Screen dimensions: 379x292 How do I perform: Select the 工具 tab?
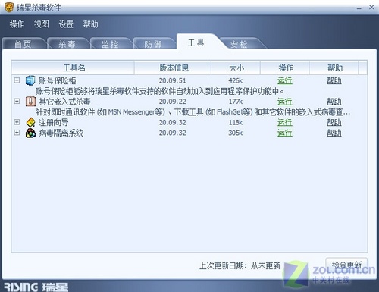coord(196,42)
